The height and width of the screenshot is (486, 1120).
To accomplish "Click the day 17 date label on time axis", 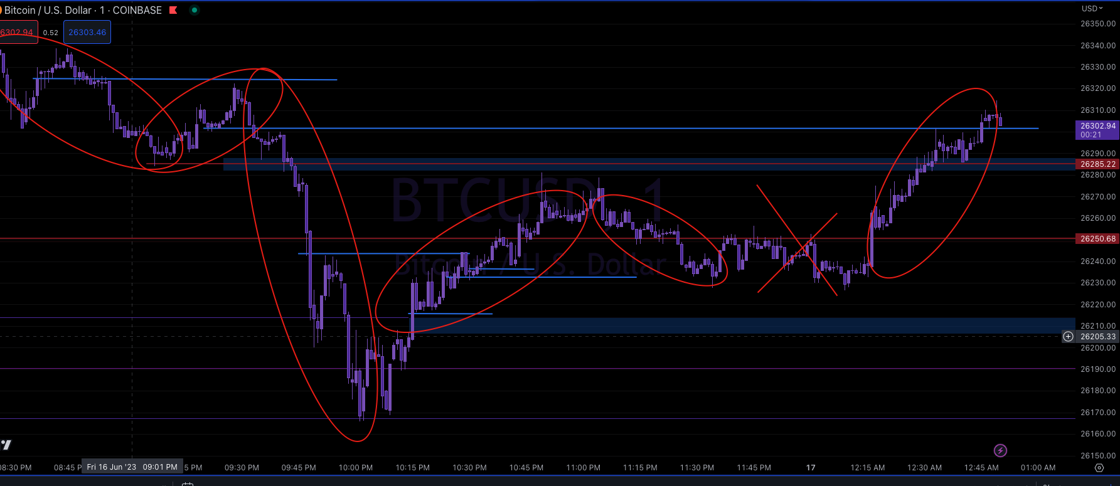I will tap(811, 468).
